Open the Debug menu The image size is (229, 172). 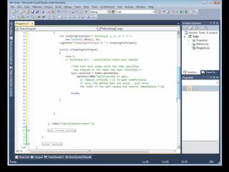pos(68,7)
